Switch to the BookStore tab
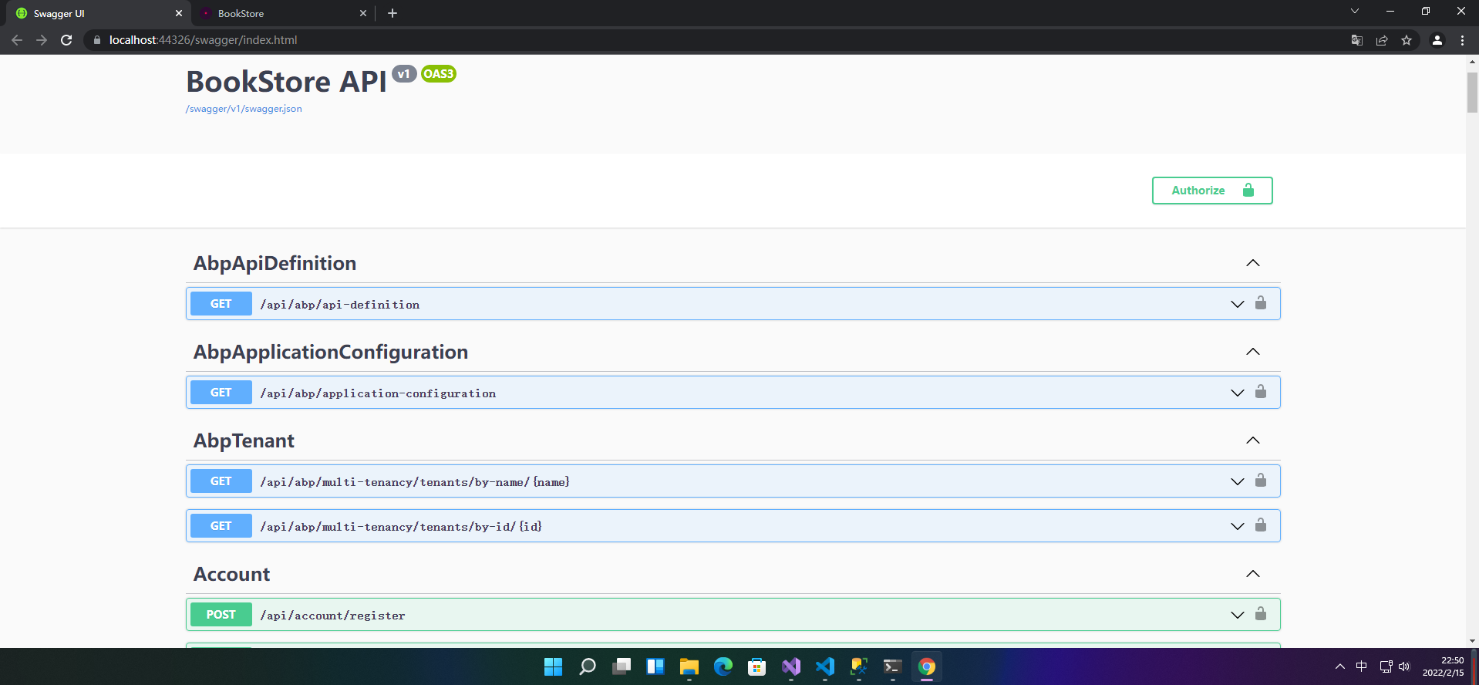This screenshot has height=685, width=1479. [281, 13]
